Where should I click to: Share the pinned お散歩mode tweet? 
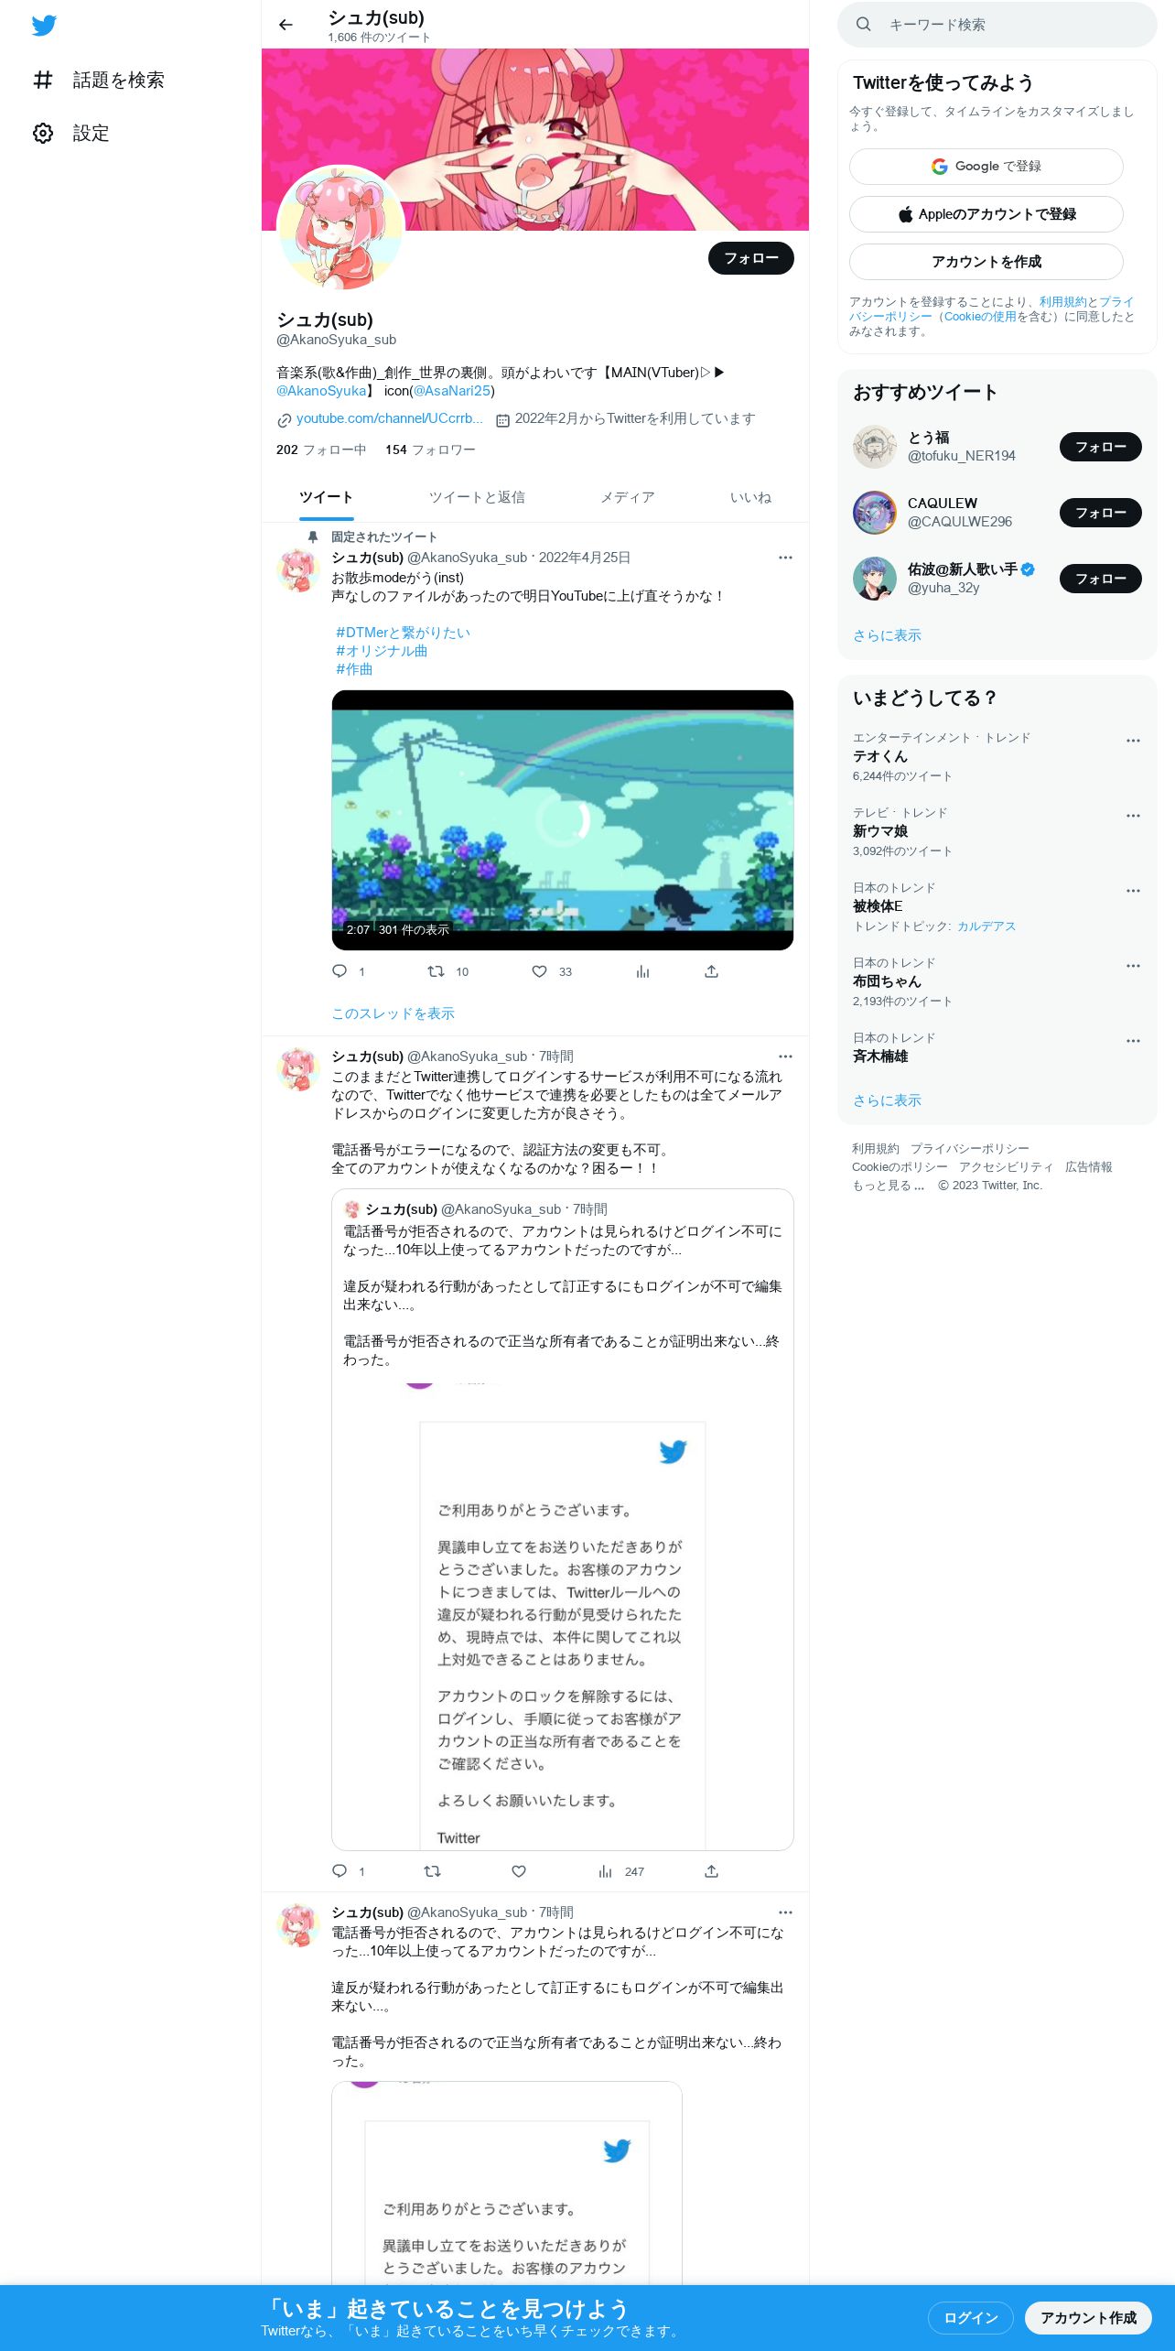coord(711,971)
